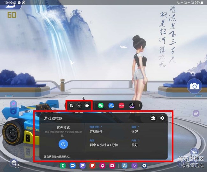Open the Phone app in taskbar
Viewport: 207px width, 172px height.
tap(63, 166)
